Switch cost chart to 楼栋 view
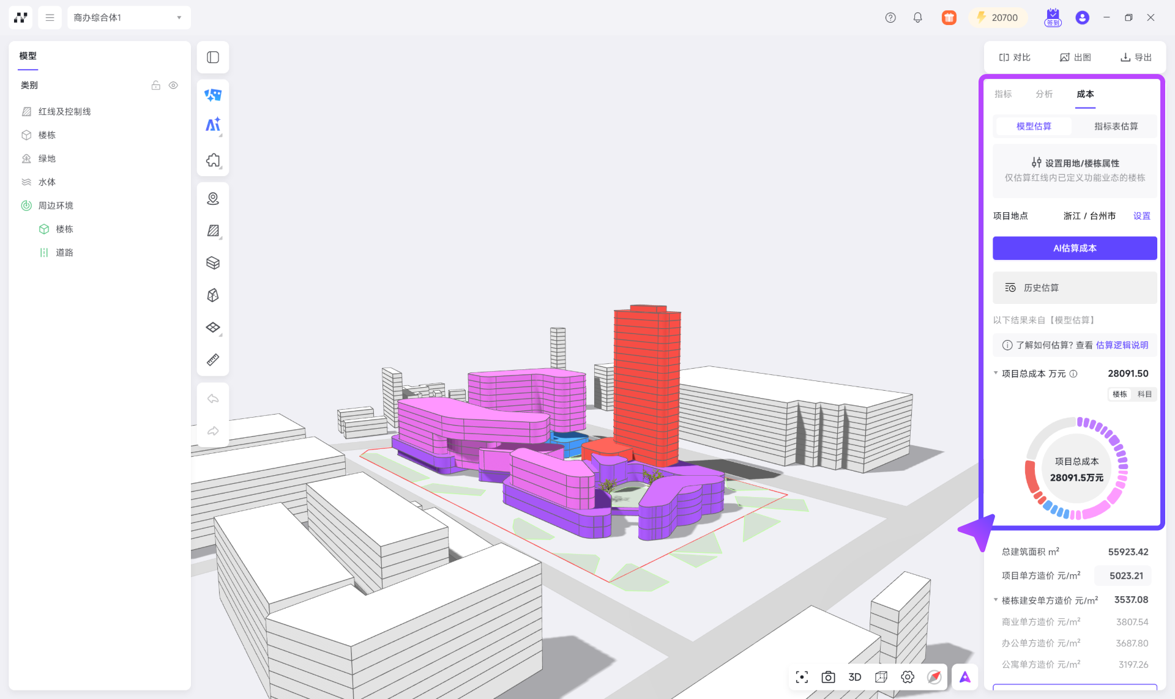 pos(1120,394)
